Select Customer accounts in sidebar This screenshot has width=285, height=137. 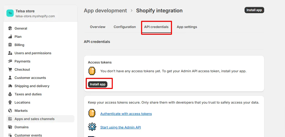(x=40, y=78)
